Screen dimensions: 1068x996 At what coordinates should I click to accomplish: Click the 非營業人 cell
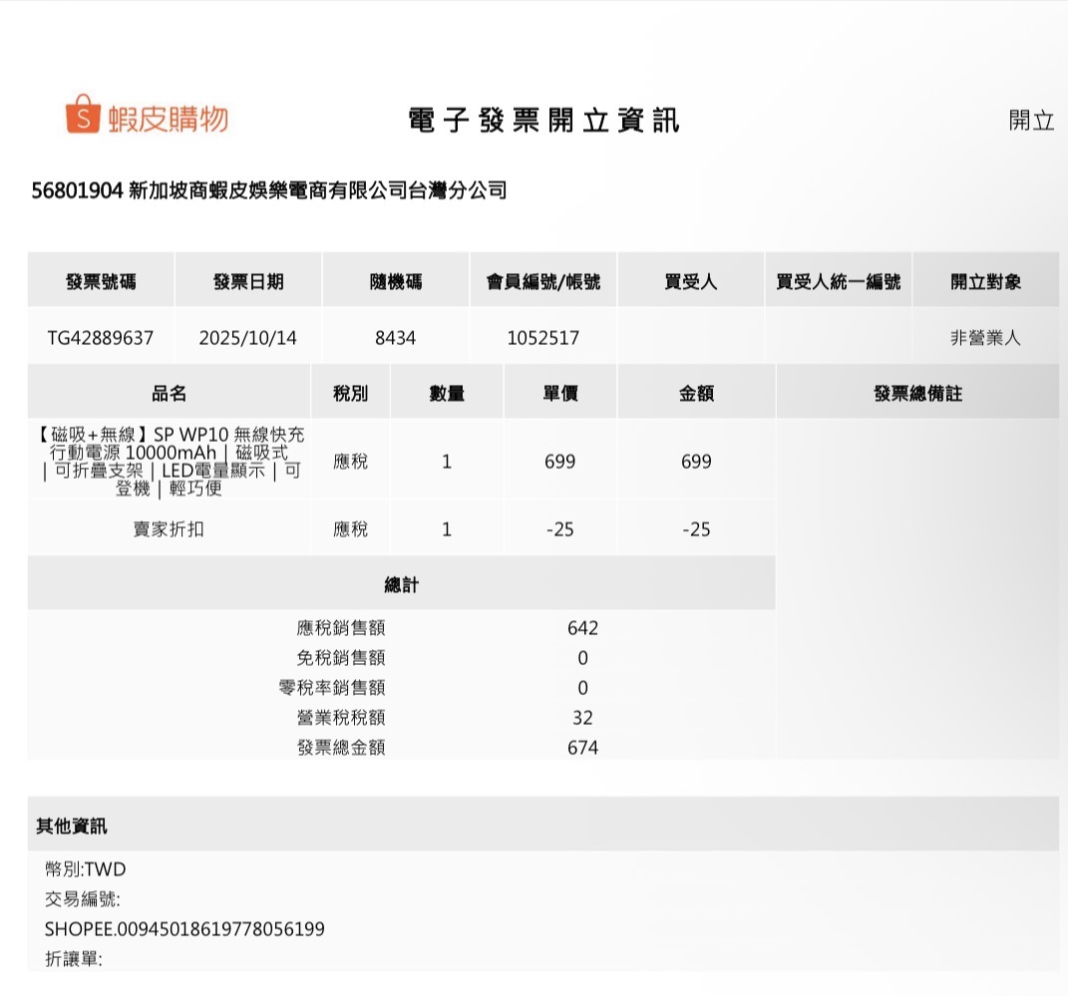(x=985, y=338)
